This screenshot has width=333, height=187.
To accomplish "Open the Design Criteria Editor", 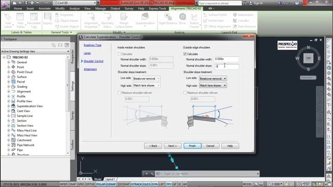I will [x=124, y=20].
